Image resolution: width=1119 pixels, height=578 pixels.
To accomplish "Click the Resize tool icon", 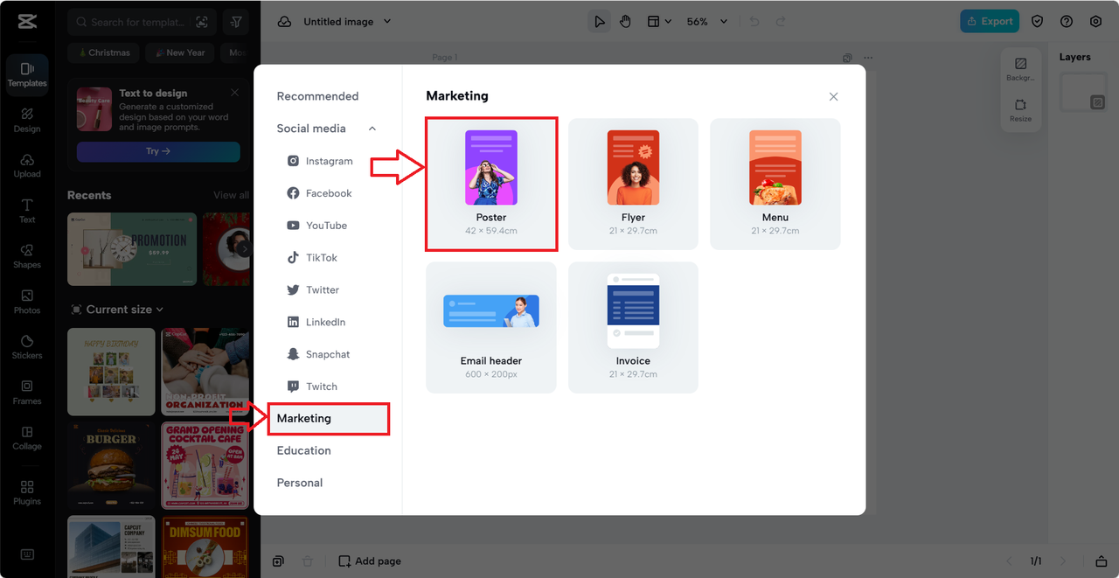I will pyautogui.click(x=1020, y=110).
